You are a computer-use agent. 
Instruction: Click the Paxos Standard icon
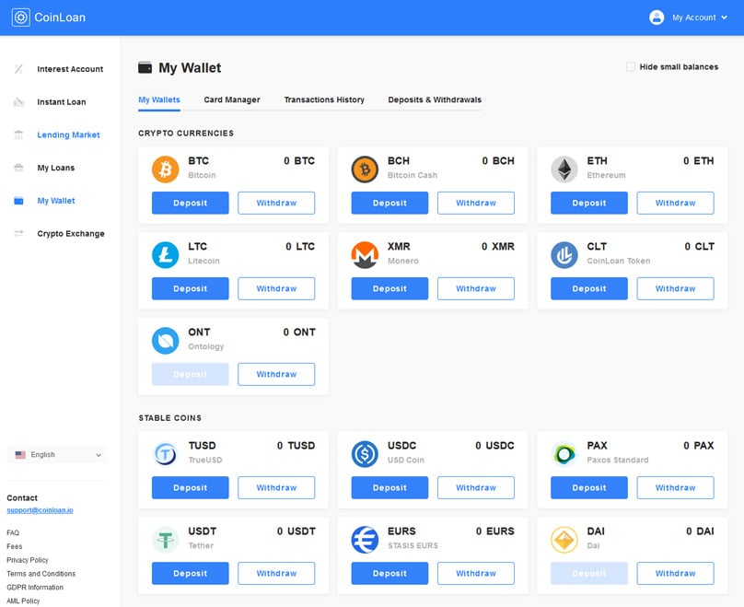pos(564,454)
